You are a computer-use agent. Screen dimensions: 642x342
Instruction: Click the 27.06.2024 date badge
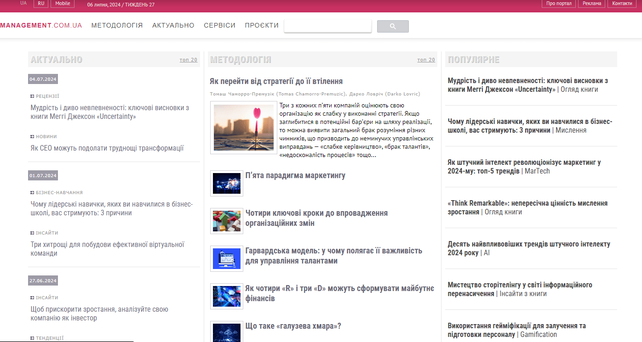click(43, 280)
